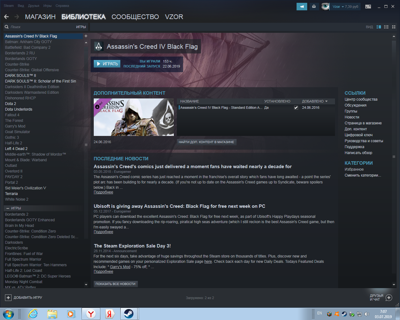
Task: Open the Игры menu
Action: click(47, 6)
